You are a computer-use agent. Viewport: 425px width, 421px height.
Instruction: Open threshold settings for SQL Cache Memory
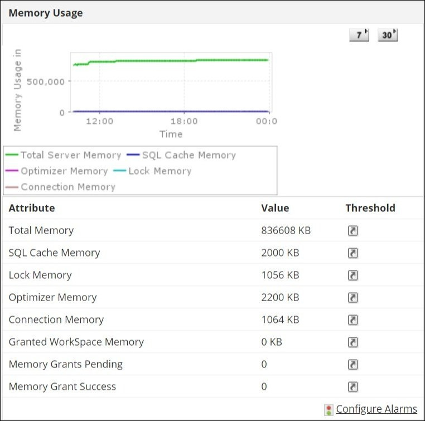click(x=352, y=253)
